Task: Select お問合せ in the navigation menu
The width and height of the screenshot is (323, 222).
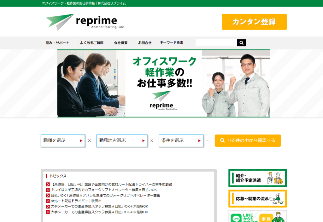Action: point(144,43)
